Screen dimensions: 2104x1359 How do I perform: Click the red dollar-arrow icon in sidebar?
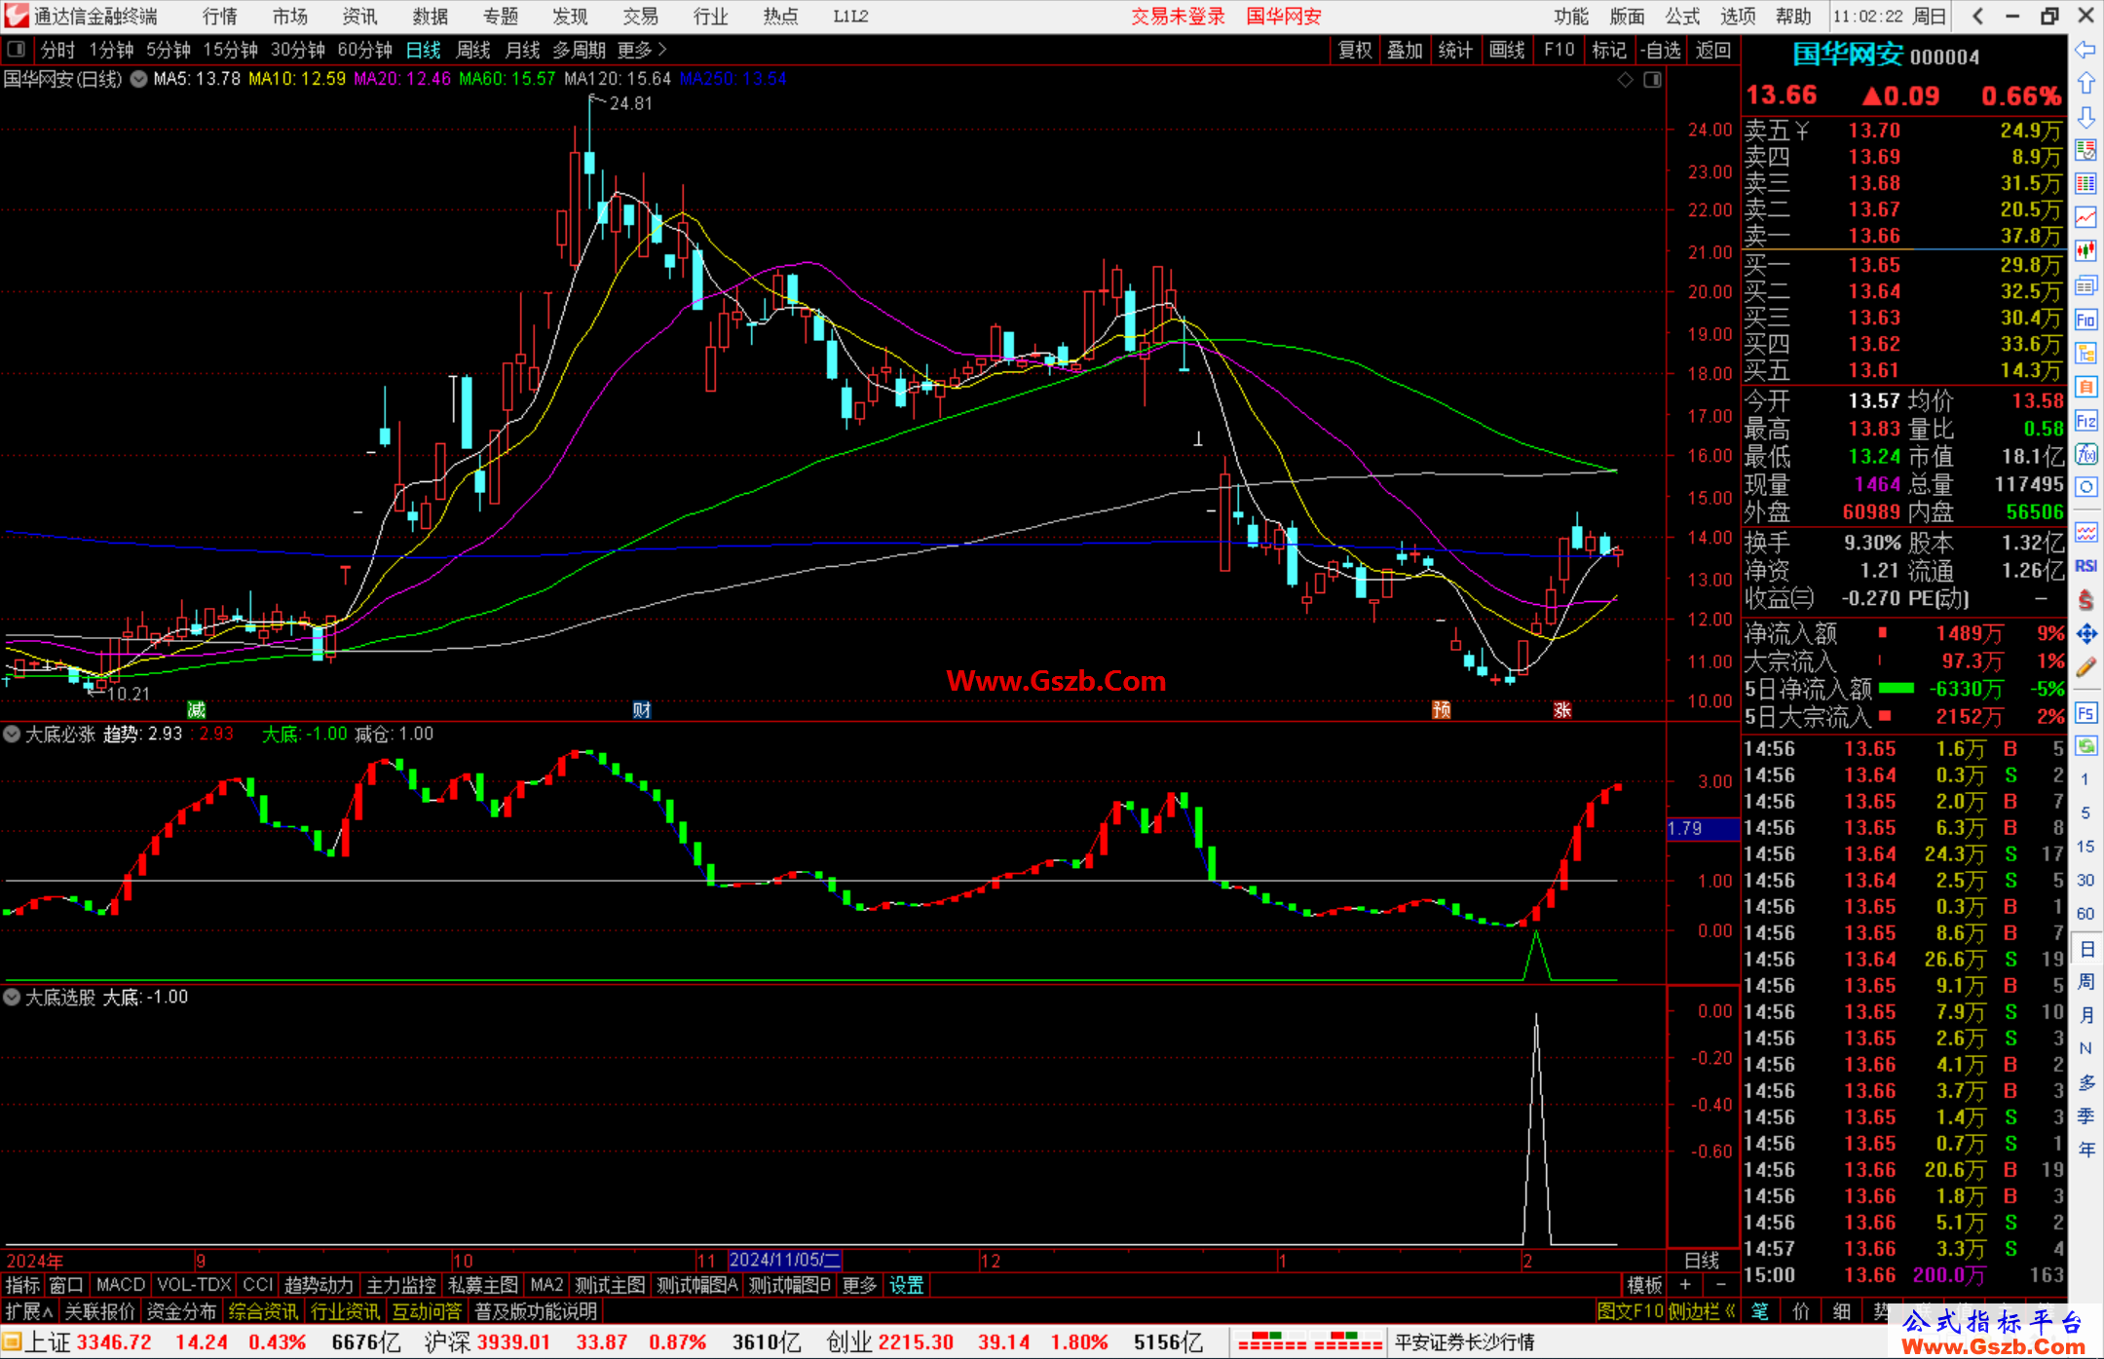(2085, 600)
